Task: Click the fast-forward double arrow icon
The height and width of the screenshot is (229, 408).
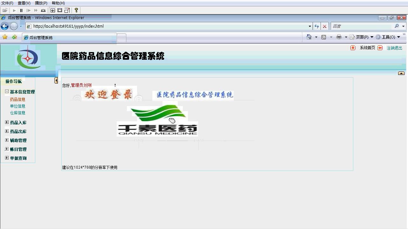Action: click(36, 10)
